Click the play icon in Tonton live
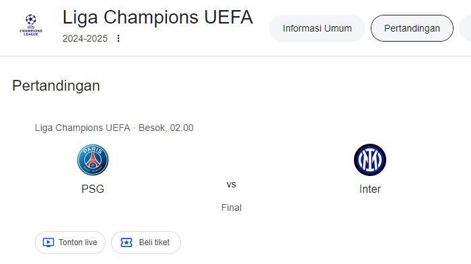 [x=48, y=243]
